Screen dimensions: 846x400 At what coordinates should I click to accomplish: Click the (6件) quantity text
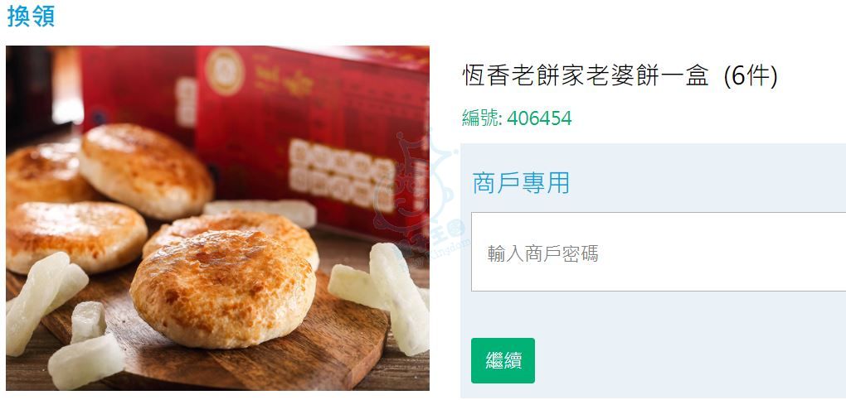751,77
